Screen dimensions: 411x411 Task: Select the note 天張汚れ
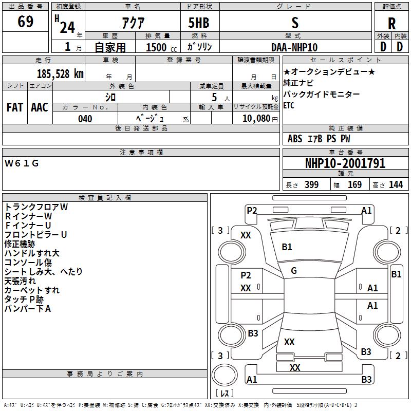(20, 281)
